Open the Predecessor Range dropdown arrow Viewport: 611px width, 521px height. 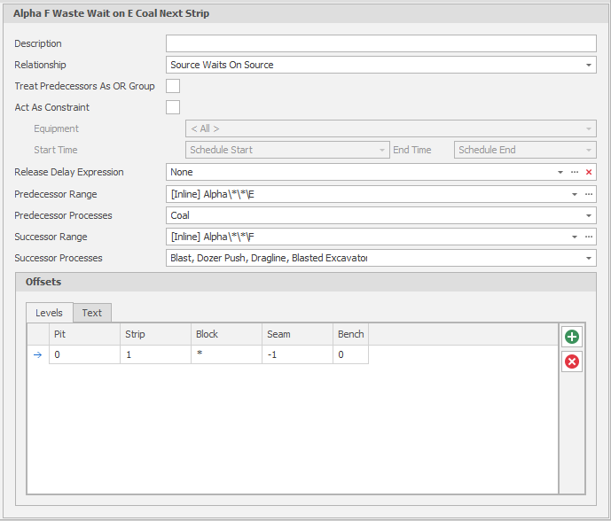pyautogui.click(x=575, y=193)
